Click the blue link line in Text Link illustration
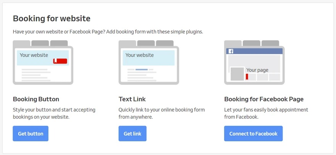This screenshot has width=336, height=155. pos(141,69)
